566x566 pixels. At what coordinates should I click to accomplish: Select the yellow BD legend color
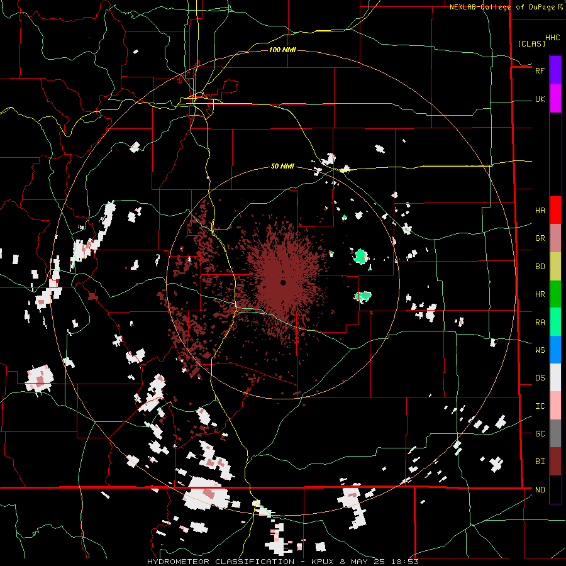coord(555,266)
